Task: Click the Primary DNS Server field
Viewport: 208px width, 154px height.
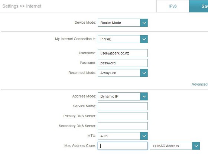Action: [x=123, y=116]
